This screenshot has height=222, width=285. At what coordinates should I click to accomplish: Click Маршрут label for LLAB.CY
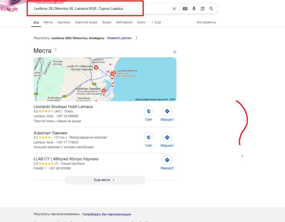tap(167, 168)
